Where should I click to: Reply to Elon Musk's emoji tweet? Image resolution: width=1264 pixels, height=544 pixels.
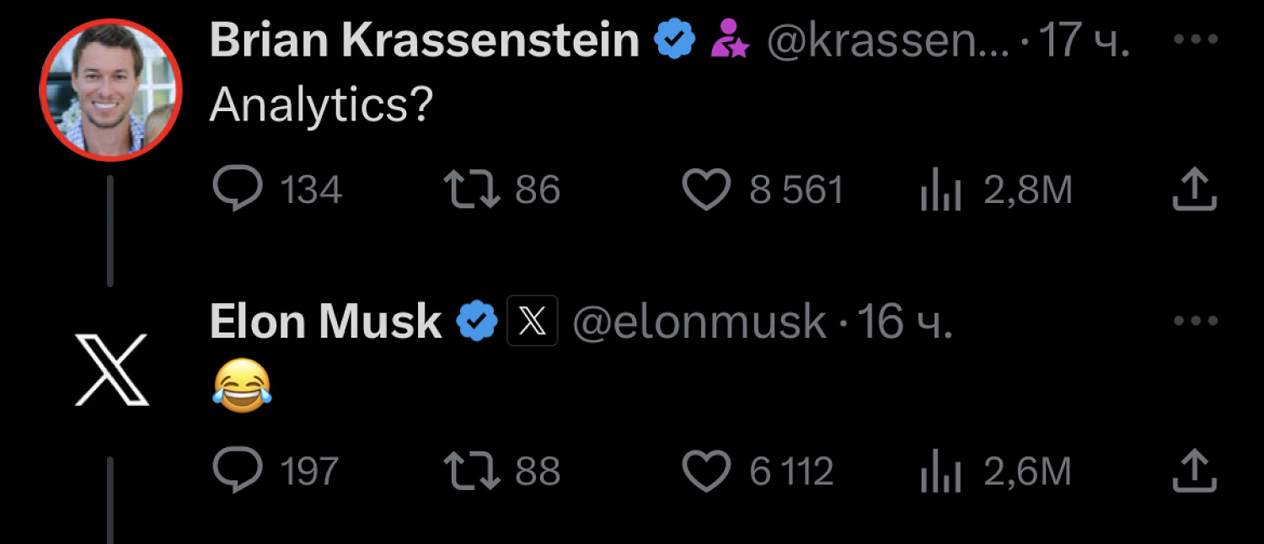coord(238,472)
